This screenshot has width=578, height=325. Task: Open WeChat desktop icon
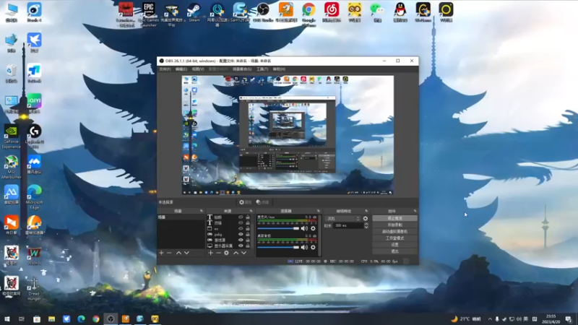pos(377,12)
